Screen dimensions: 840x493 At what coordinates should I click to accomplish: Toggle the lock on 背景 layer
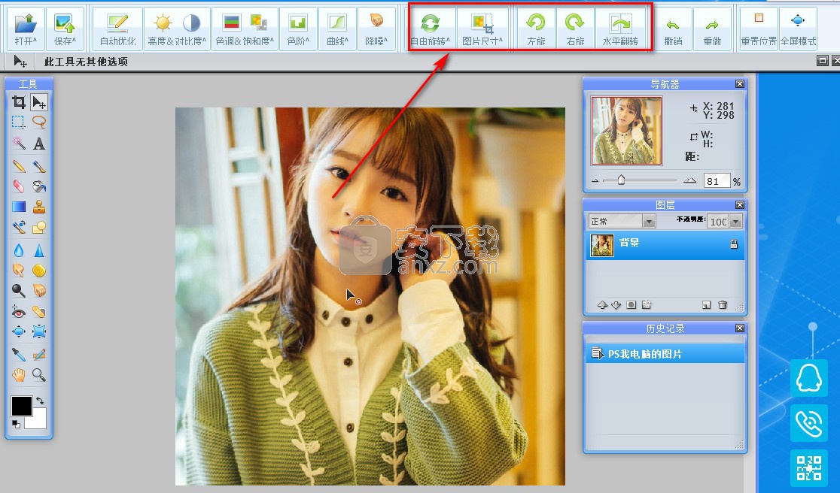coord(734,244)
